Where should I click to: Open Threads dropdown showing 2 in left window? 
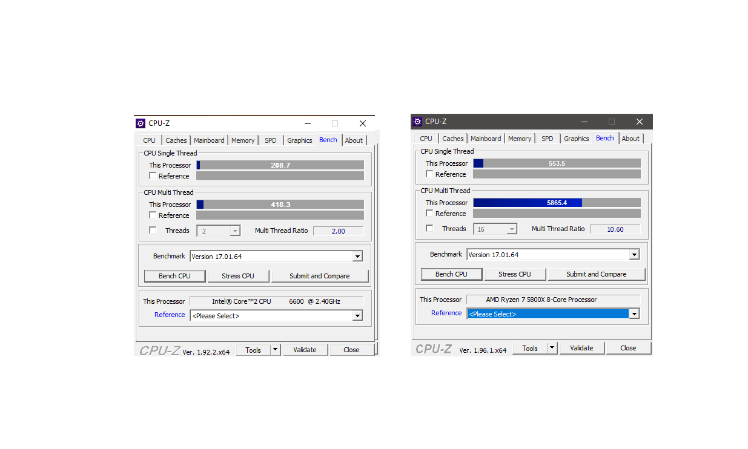pyautogui.click(x=219, y=231)
